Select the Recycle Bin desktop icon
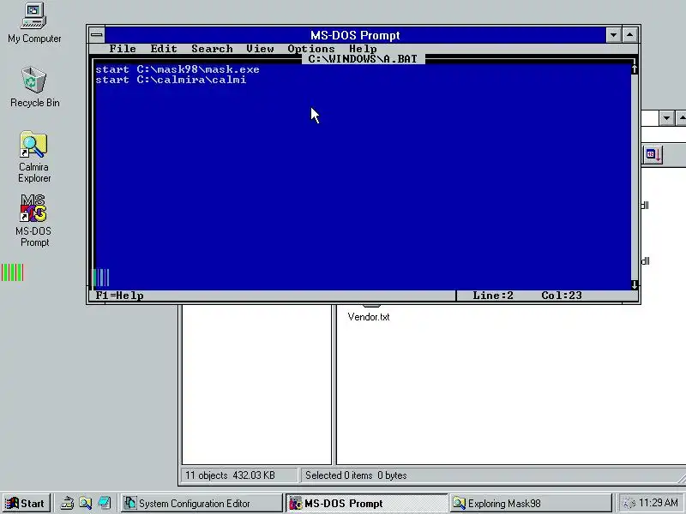 coord(33,87)
